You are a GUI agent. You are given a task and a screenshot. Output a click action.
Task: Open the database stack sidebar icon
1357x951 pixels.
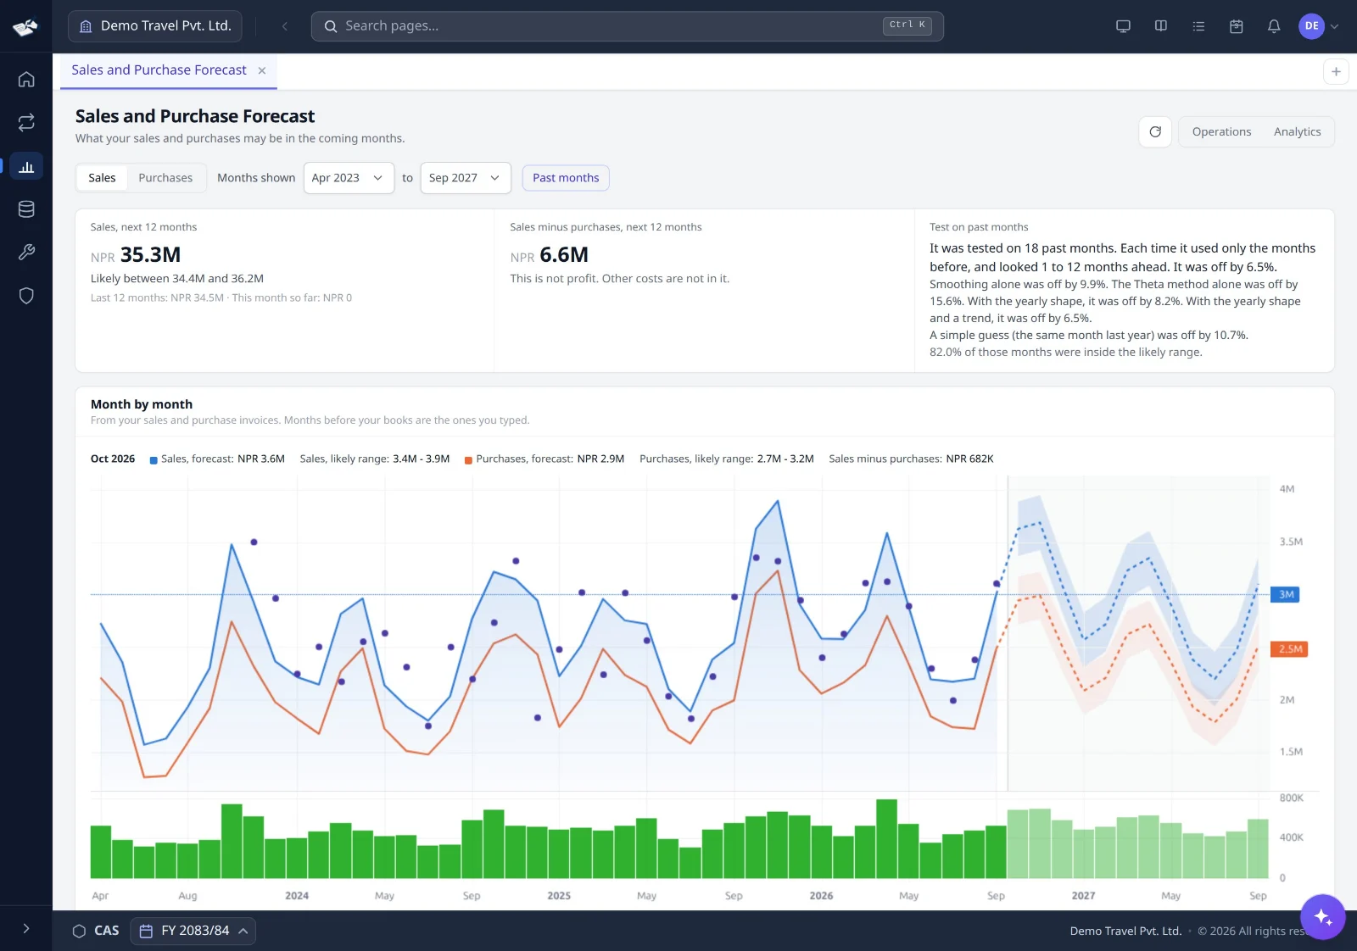(26, 209)
